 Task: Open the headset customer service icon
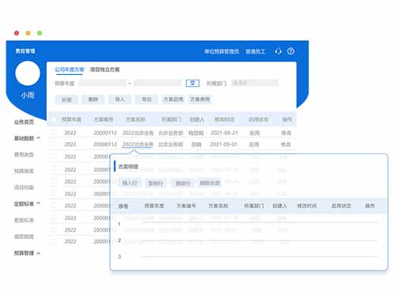[x=278, y=51]
